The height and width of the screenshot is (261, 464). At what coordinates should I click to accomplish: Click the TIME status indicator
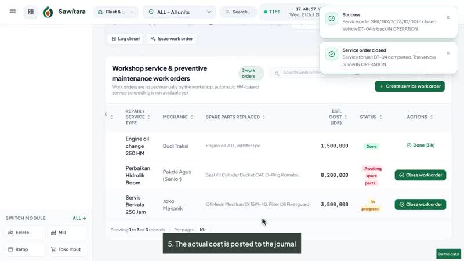[x=272, y=12]
